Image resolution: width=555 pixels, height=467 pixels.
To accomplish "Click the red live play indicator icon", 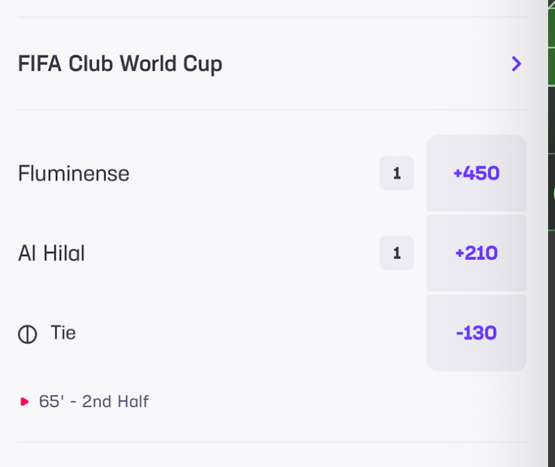I will coord(24,402).
